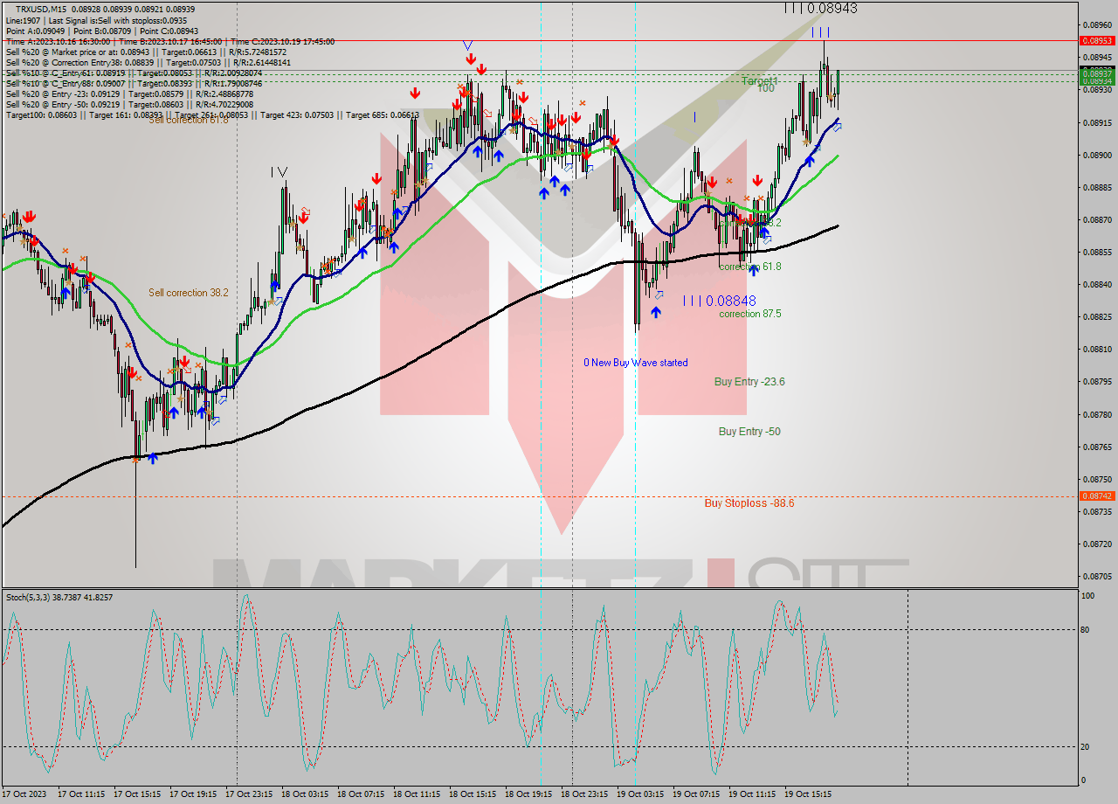The height and width of the screenshot is (804, 1118).
Task: Click the 0.08960 price axis label
Action: (1097, 24)
